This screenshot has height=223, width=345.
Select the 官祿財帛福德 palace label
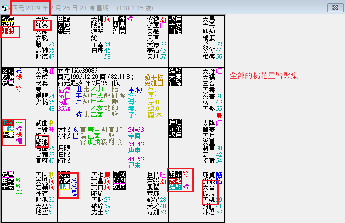pyautogui.click(x=120, y=25)
